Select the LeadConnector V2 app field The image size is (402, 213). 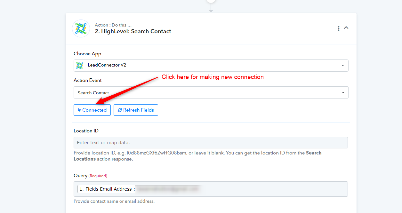tap(211, 66)
